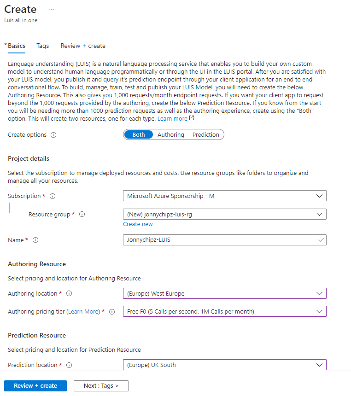Open the Review + create tab
The height and width of the screenshot is (396, 351).
pyautogui.click(x=83, y=46)
